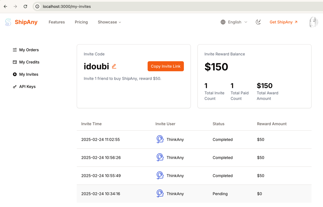The image size is (323, 207).
Task: Select My Credits from the sidebar
Action: (x=29, y=62)
